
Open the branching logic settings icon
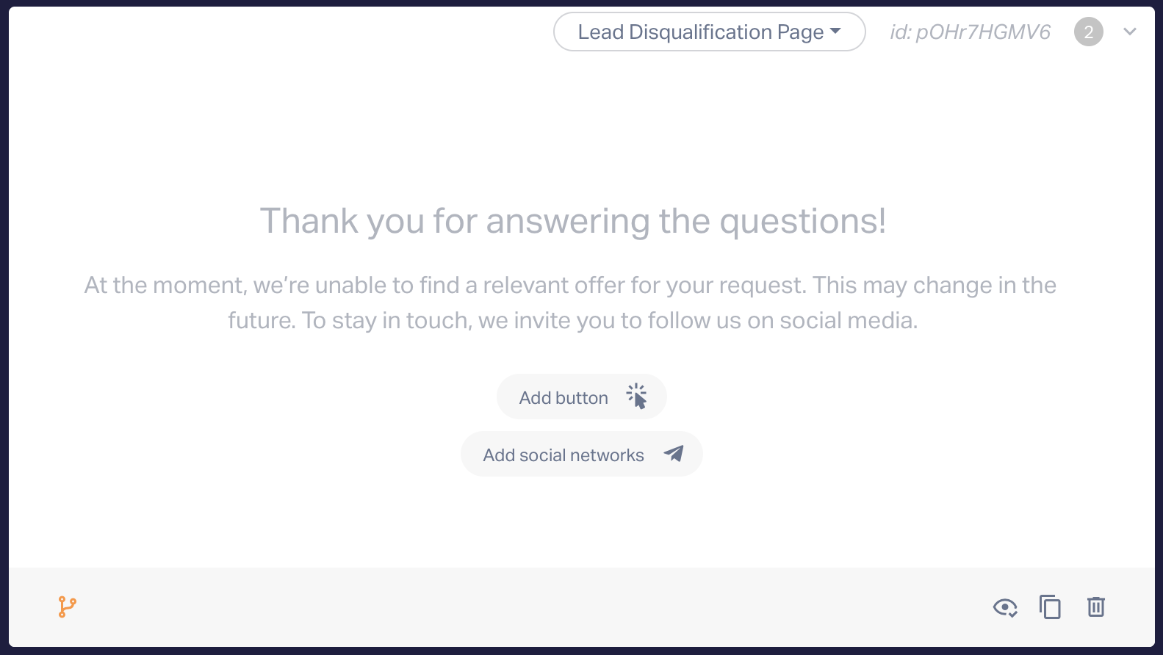click(x=67, y=607)
